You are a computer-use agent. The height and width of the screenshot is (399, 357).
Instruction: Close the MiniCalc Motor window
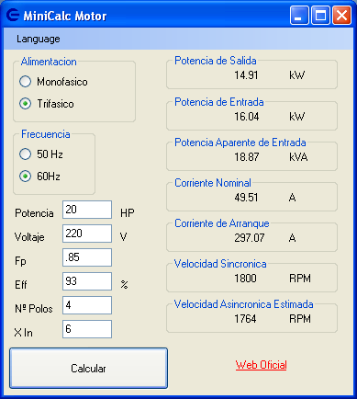(x=341, y=15)
